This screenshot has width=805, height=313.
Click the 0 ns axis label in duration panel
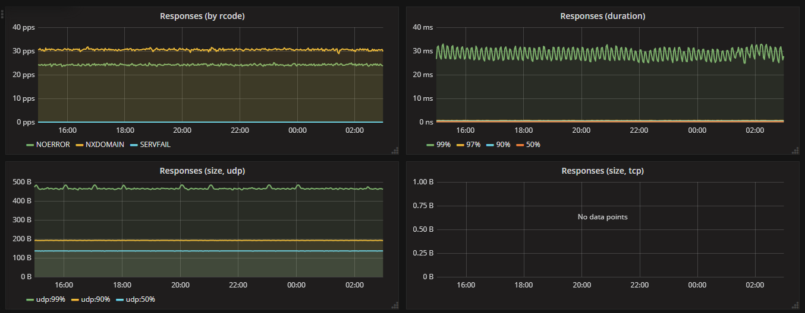[x=427, y=122]
